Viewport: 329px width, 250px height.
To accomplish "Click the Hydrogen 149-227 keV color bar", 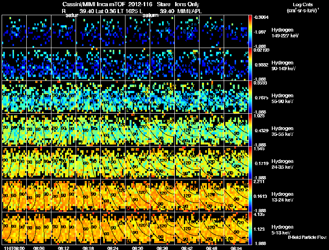I will click(250, 32).
